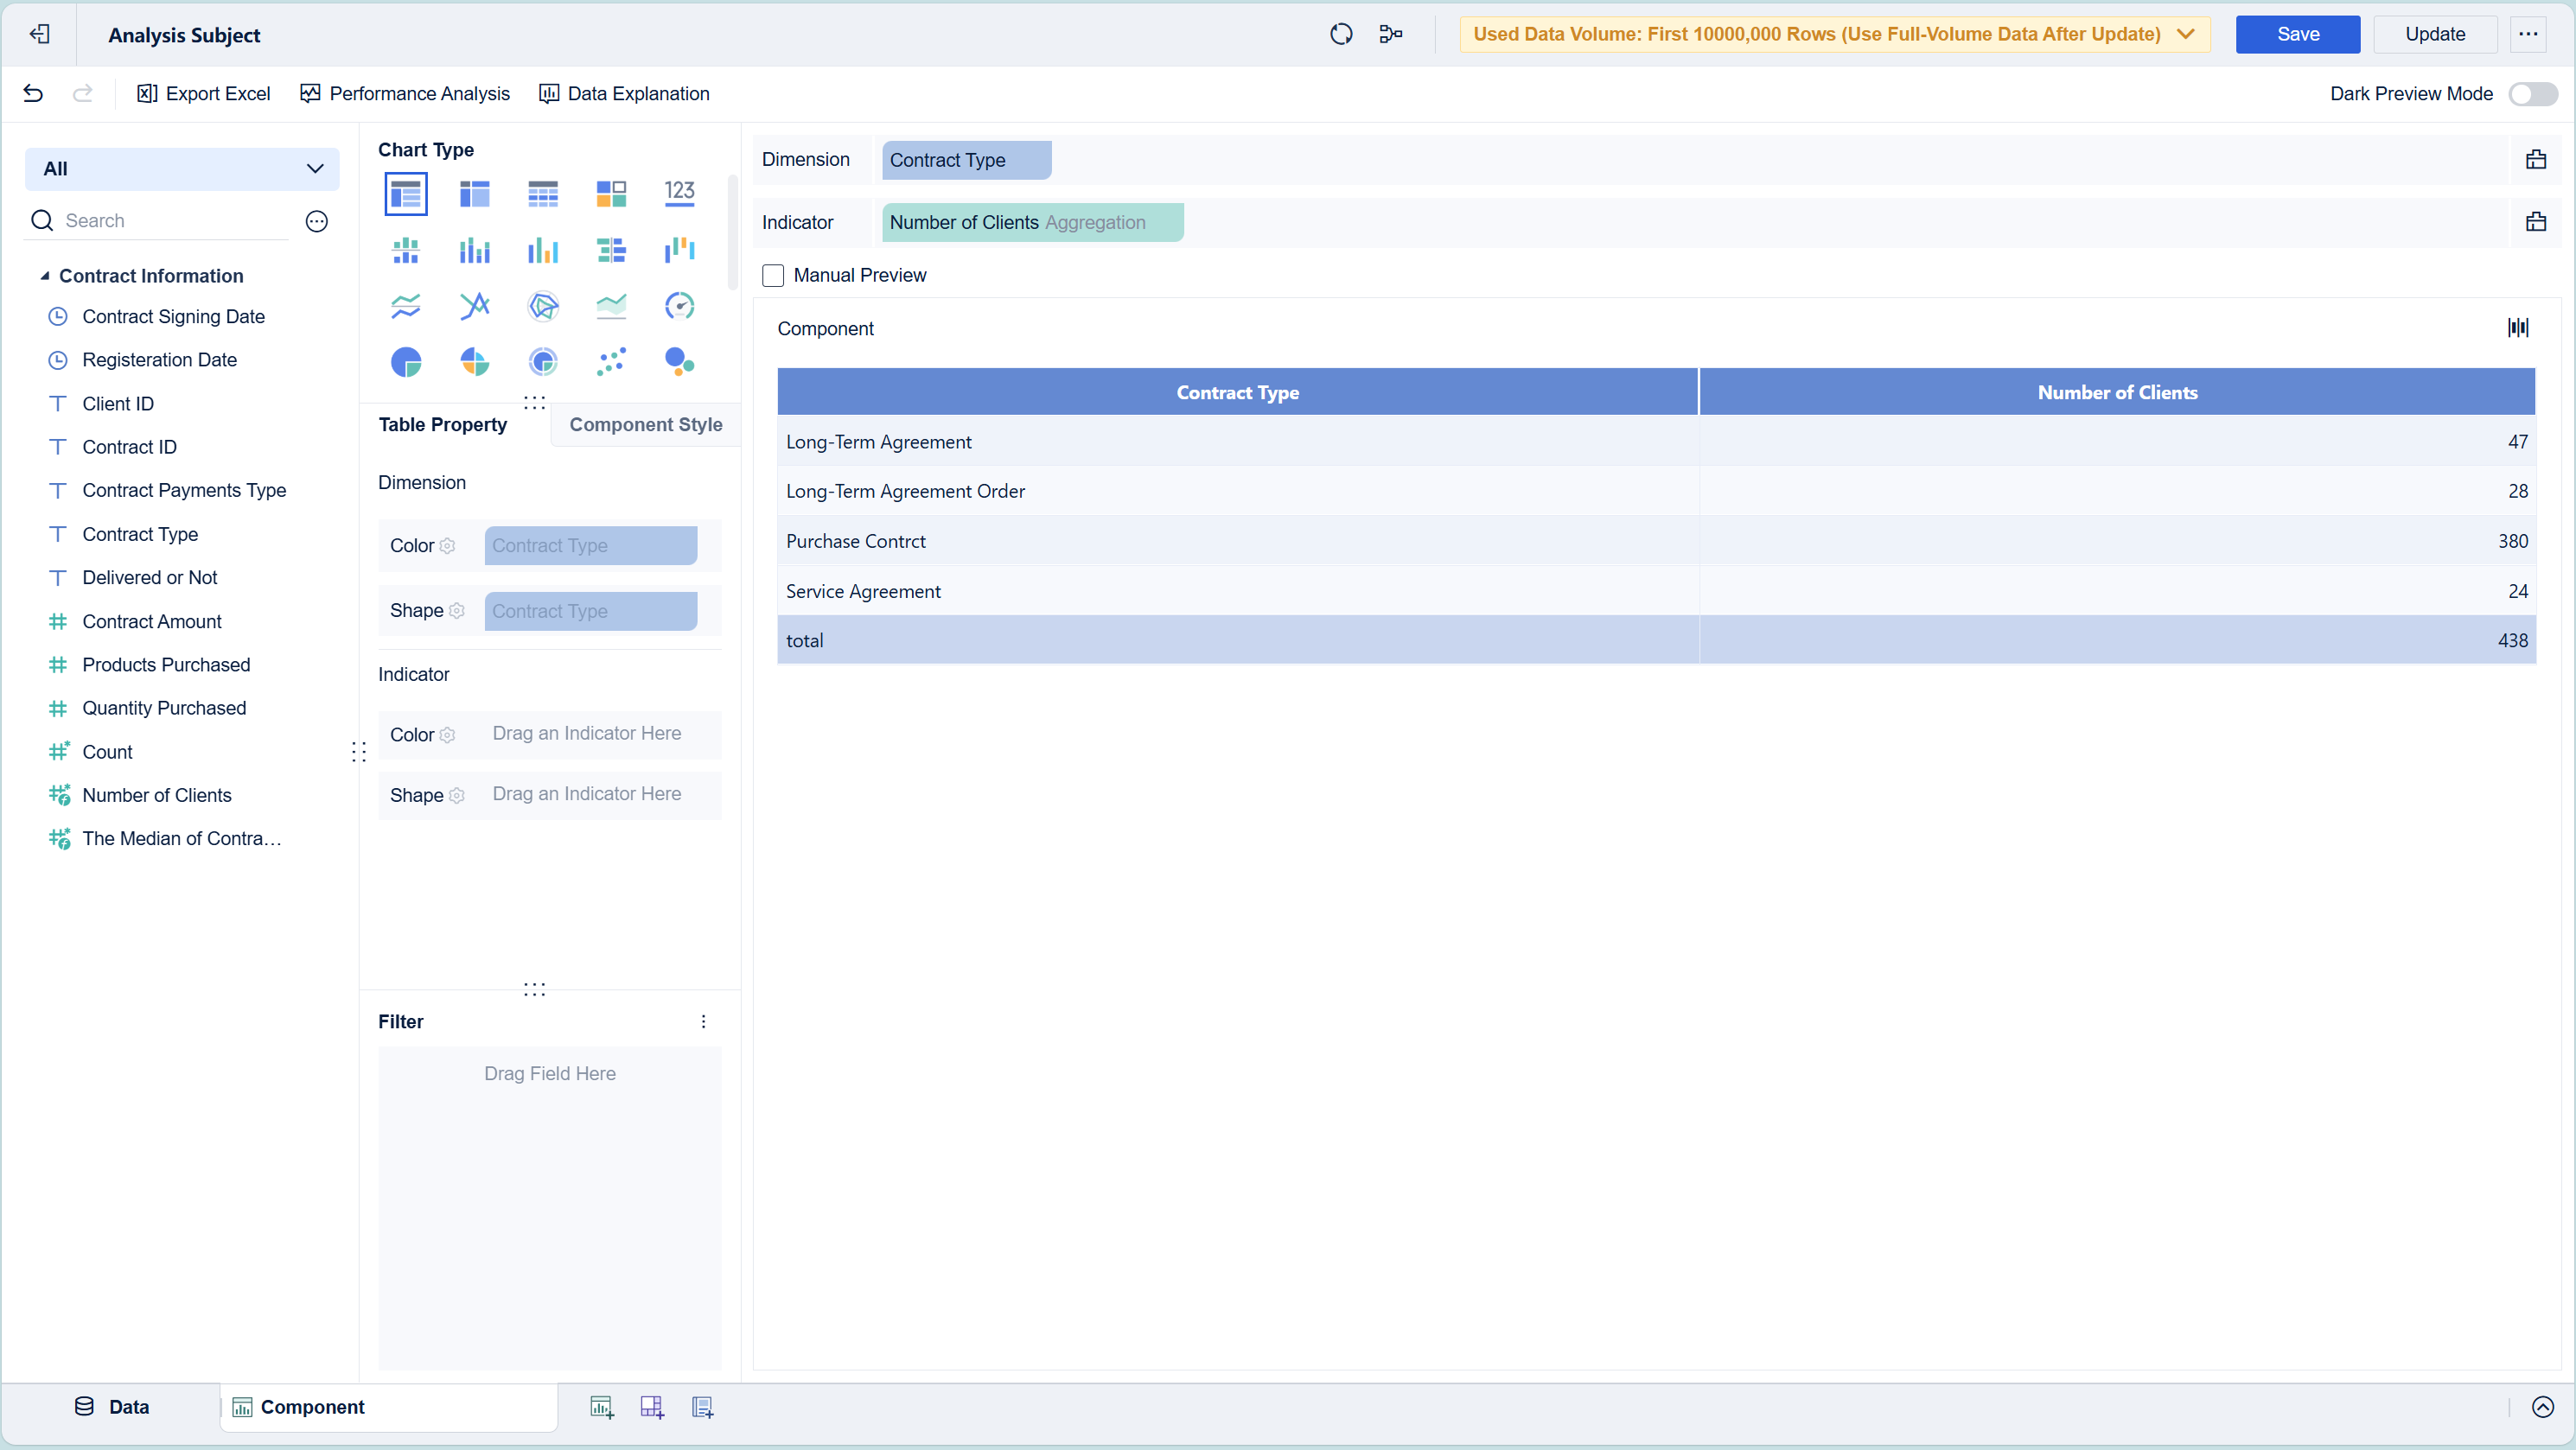Open the Filter panel three-dot menu
2576x1450 pixels.
click(703, 1021)
